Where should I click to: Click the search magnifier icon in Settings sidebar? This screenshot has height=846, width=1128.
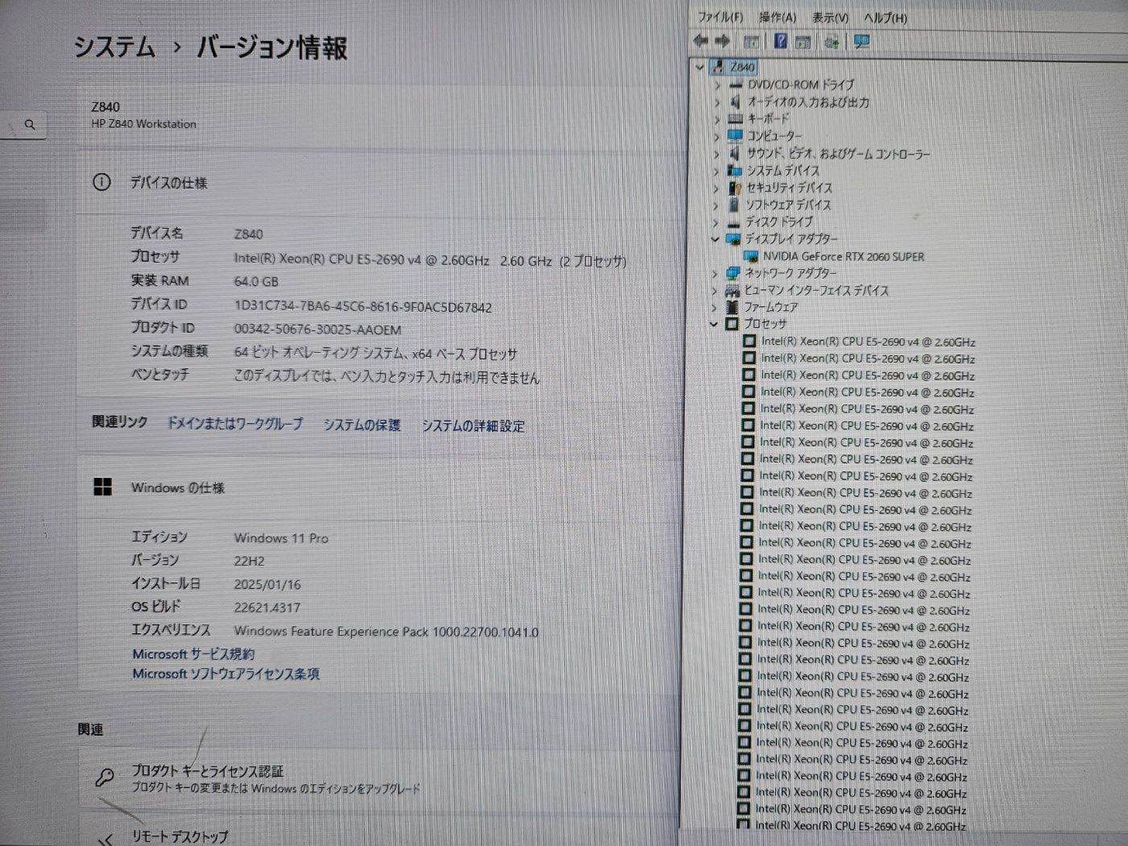pyautogui.click(x=30, y=125)
